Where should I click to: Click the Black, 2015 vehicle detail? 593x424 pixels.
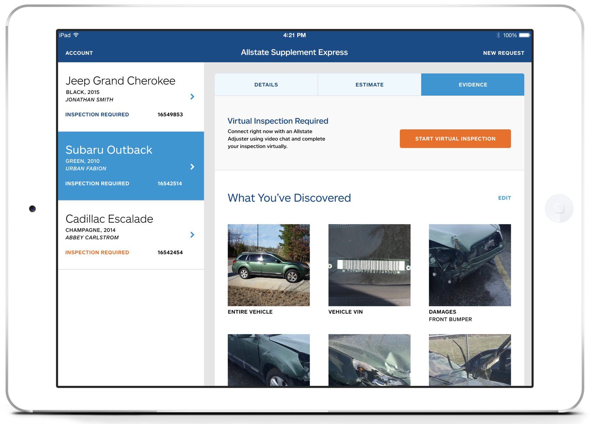point(83,92)
